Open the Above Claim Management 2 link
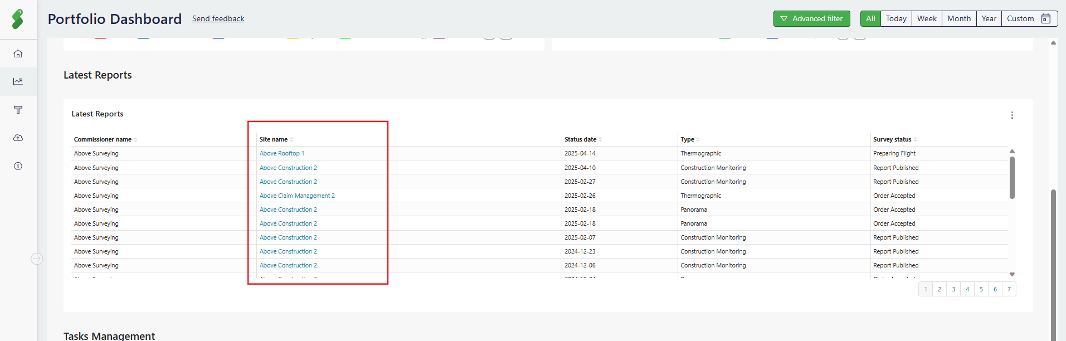 coord(297,196)
